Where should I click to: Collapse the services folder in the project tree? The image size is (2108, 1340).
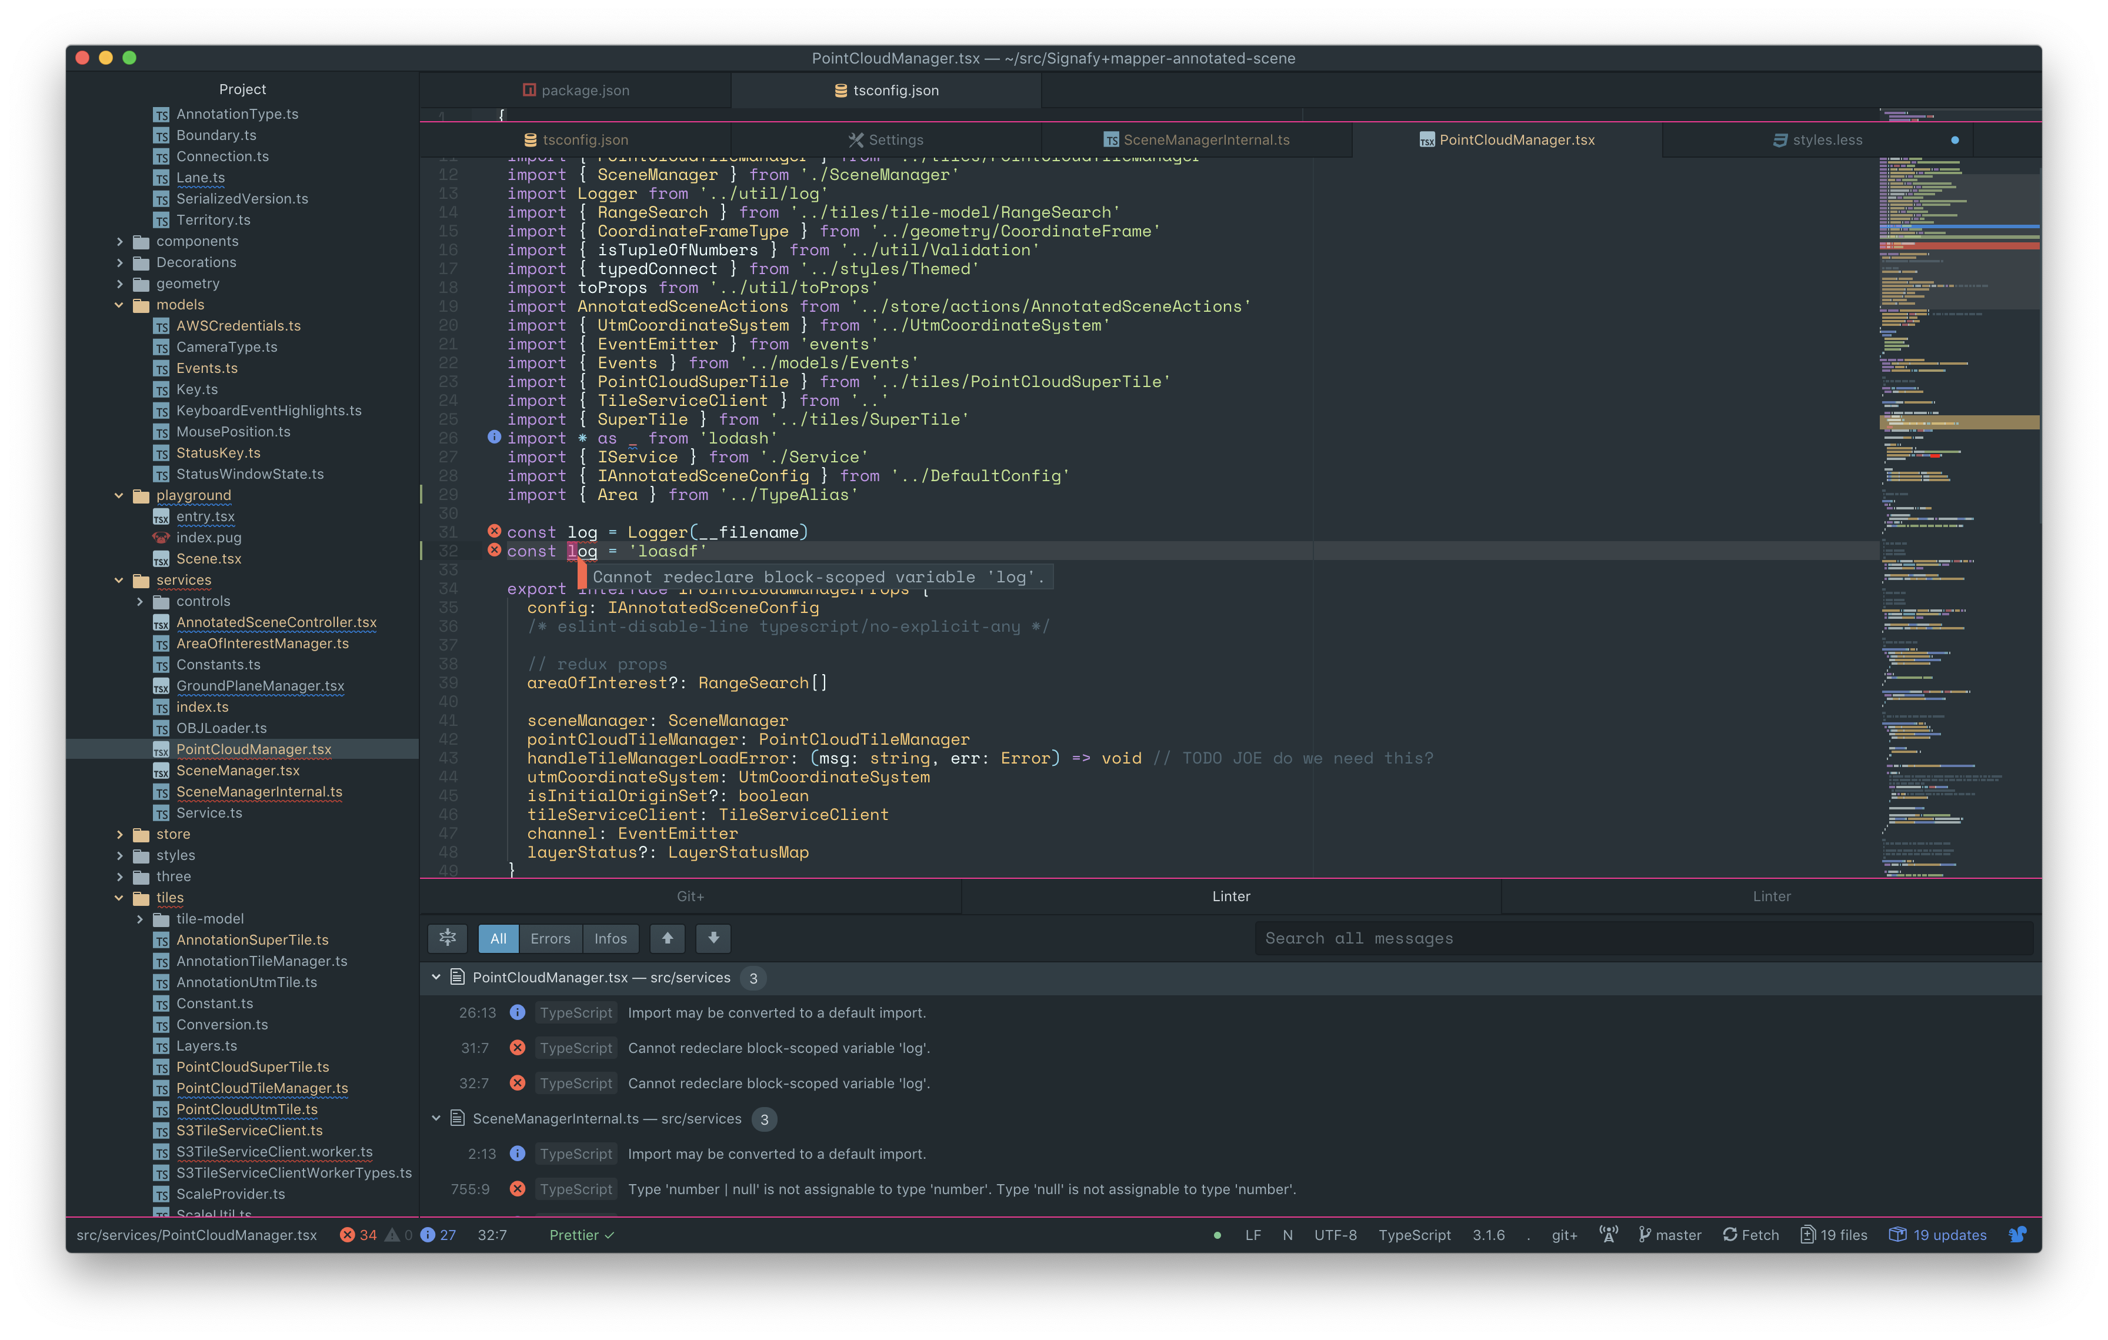click(x=120, y=579)
